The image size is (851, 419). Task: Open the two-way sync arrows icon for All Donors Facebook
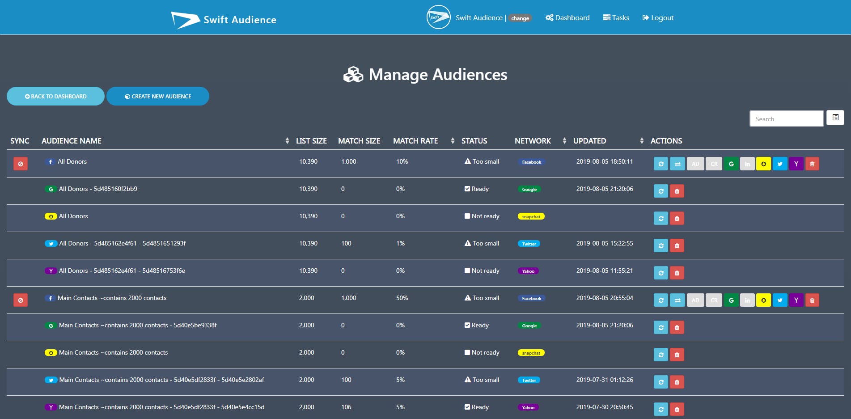(677, 164)
